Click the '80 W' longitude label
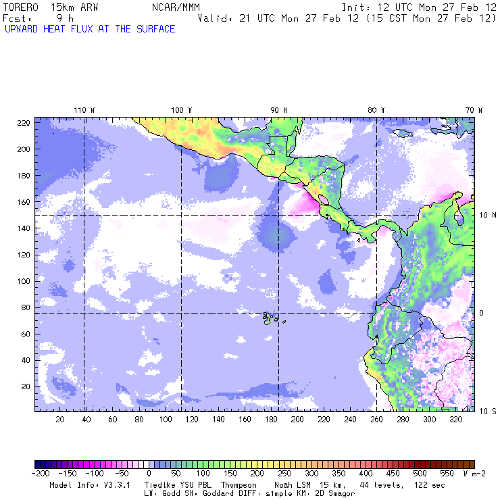This screenshot has height=500, width=500. coord(376,110)
